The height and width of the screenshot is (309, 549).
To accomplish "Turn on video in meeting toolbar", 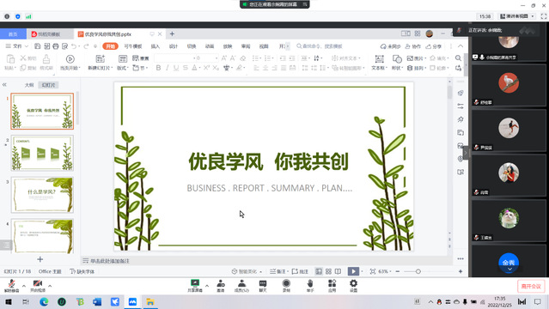I will tap(38, 286).
